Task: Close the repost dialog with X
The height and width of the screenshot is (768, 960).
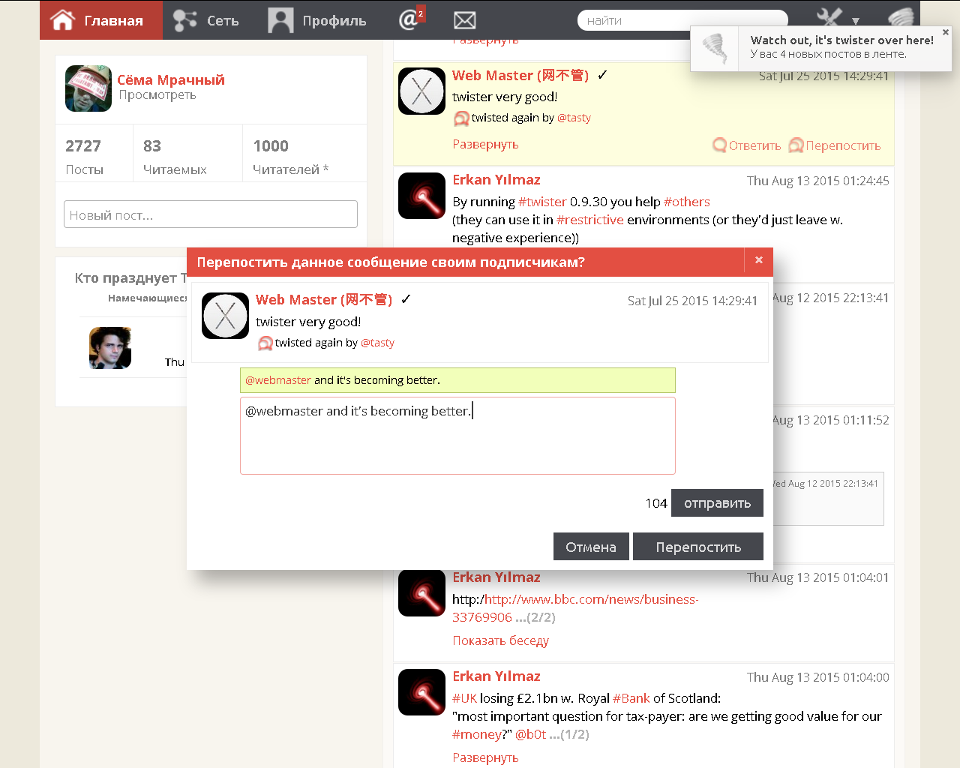Action: point(758,260)
